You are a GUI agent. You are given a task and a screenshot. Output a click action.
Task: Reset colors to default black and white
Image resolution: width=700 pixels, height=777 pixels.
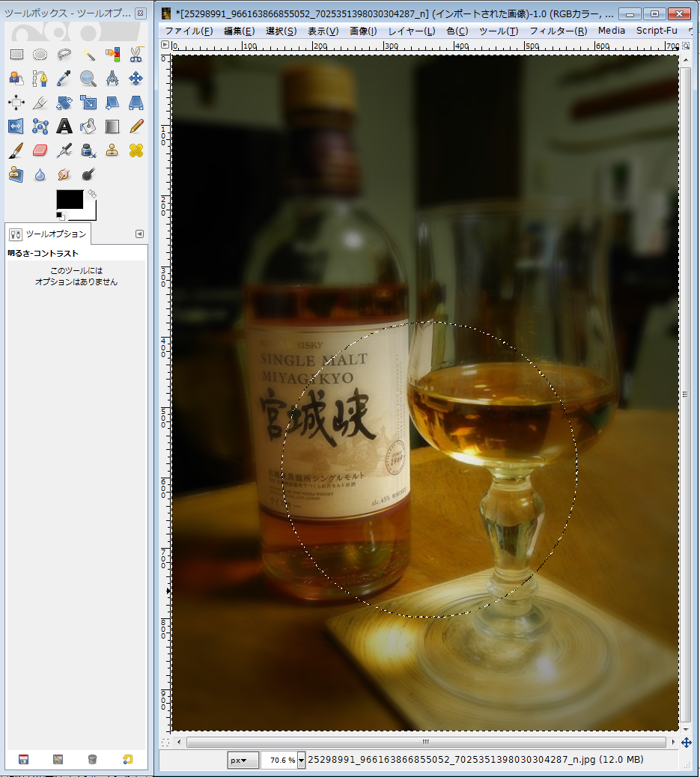coord(61,216)
